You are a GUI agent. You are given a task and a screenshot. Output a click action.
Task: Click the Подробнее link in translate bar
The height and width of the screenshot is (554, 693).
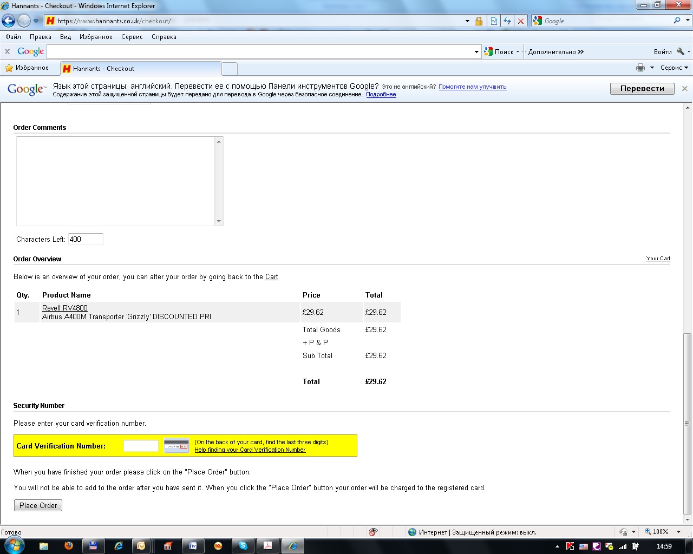click(x=381, y=94)
